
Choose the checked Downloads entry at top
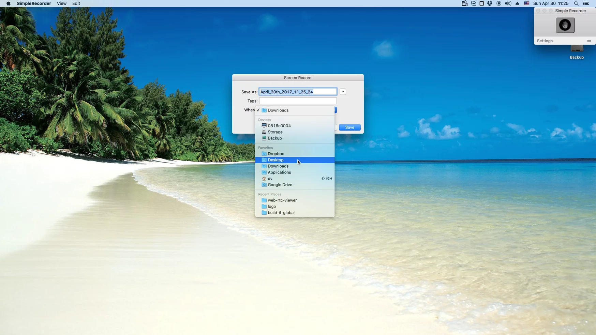pyautogui.click(x=295, y=110)
